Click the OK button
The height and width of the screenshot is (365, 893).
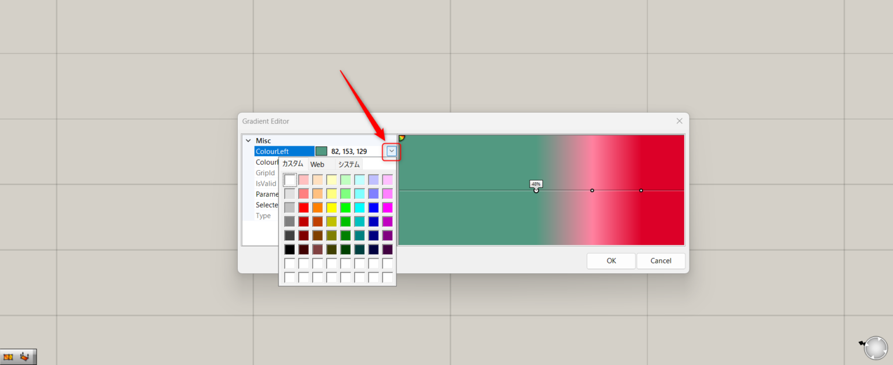(611, 261)
